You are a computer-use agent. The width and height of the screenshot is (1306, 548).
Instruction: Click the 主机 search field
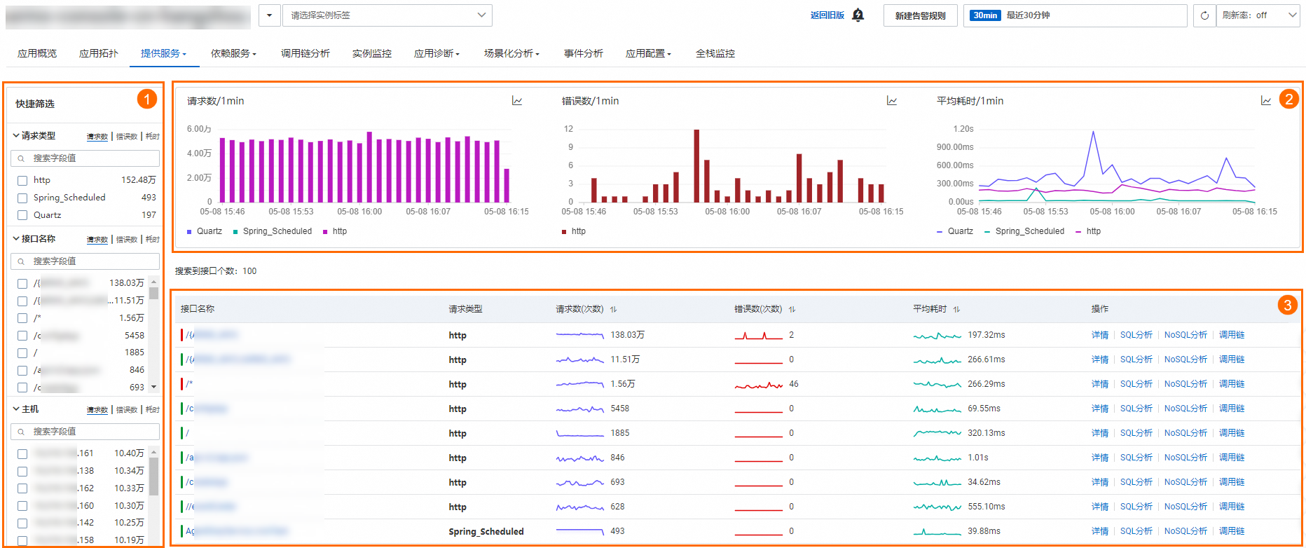click(x=85, y=432)
